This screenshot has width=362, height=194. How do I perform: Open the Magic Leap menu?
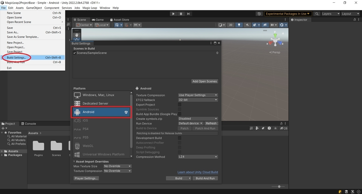[90, 8]
